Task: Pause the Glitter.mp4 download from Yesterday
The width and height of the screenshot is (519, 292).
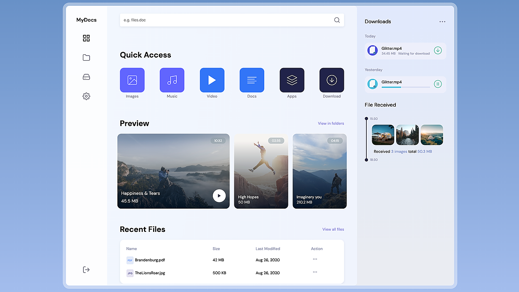Action: tap(438, 84)
